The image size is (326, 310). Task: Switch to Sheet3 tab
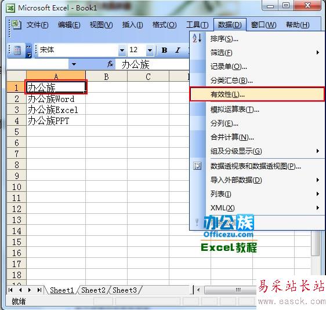pyautogui.click(x=125, y=290)
